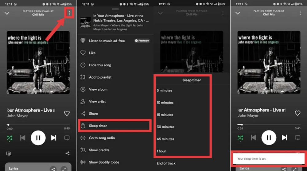
Task: Toggle repeat in fourth panel
Action: coord(297,138)
